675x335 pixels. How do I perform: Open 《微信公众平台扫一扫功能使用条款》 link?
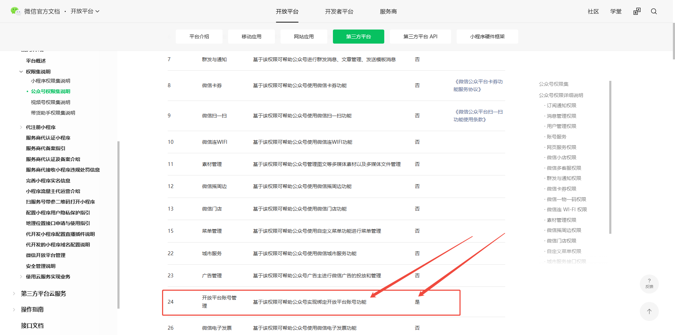tap(478, 116)
